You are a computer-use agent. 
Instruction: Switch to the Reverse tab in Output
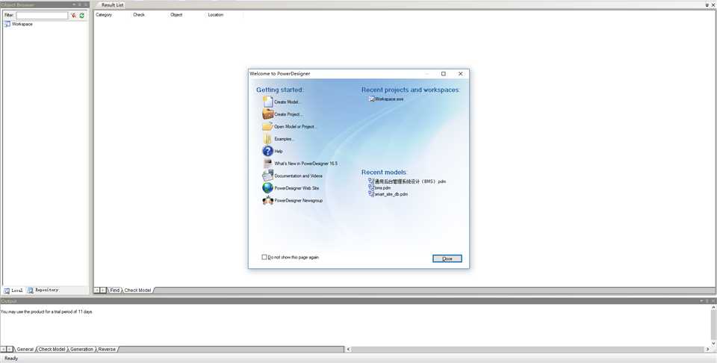tap(107, 350)
